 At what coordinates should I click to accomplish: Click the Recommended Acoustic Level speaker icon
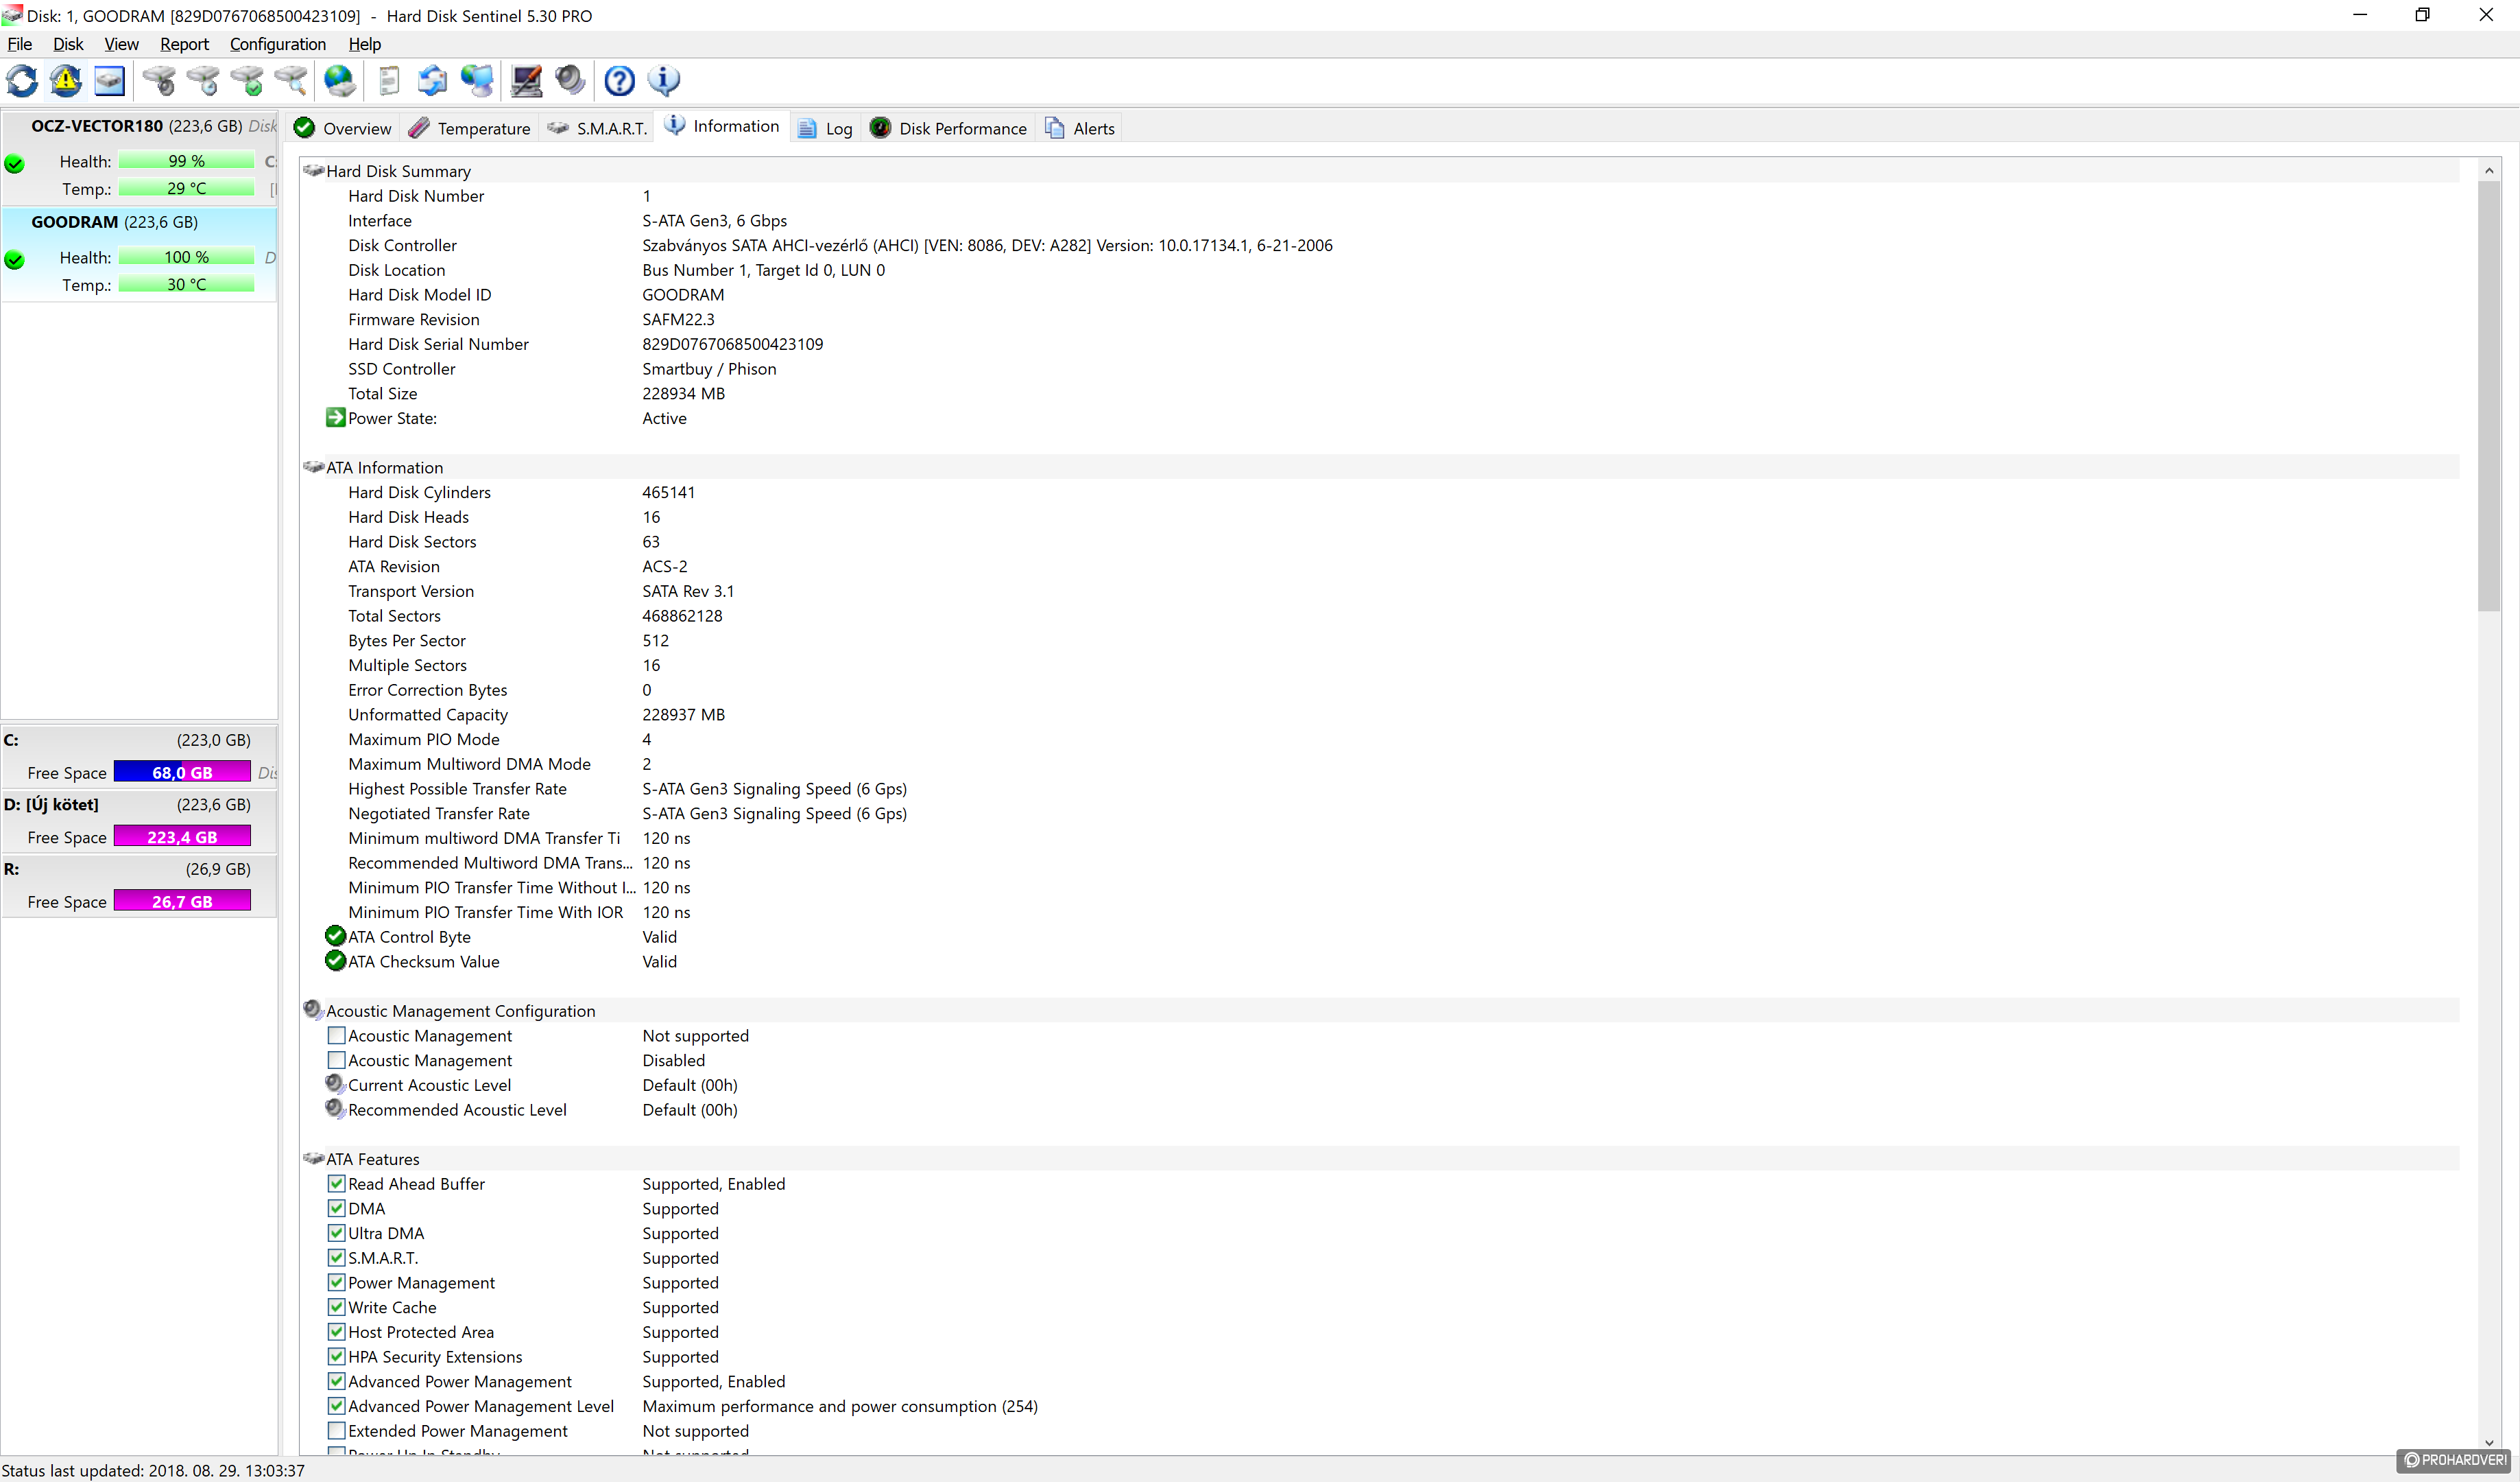[335, 1109]
